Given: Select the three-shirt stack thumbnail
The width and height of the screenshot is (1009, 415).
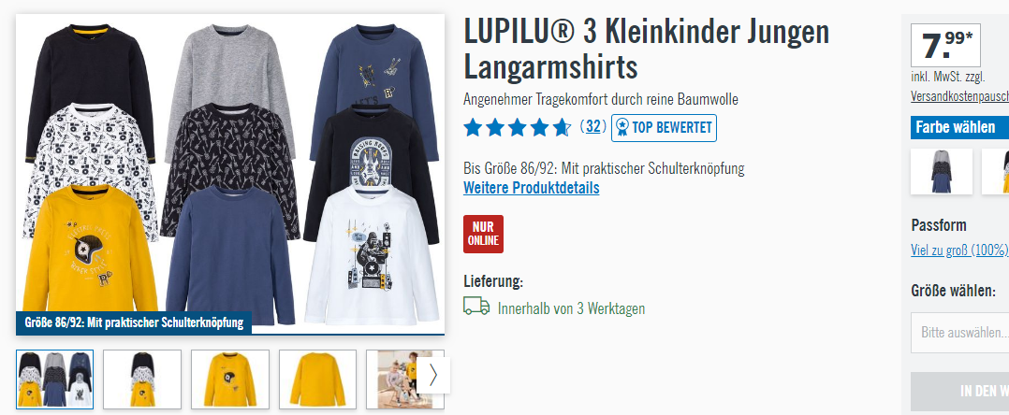Looking at the screenshot, I should 142,379.
